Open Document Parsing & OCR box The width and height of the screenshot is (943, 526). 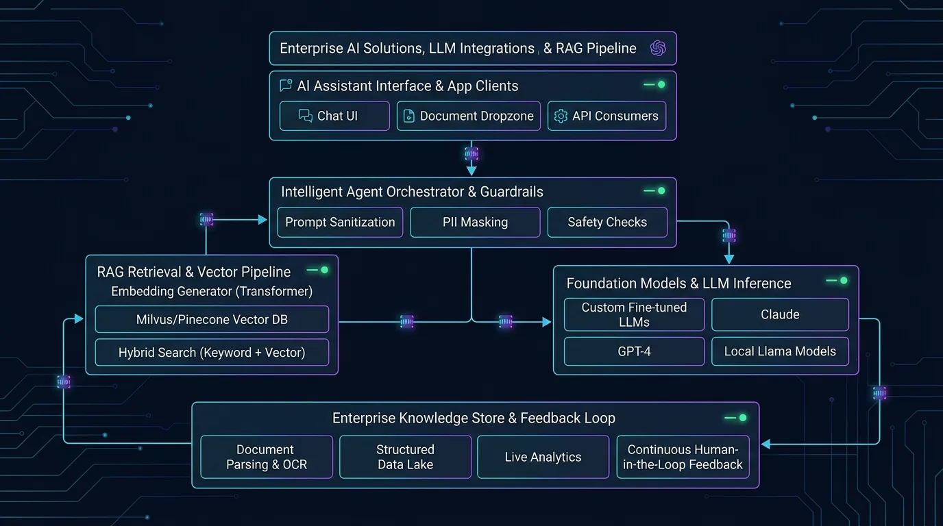(267, 457)
